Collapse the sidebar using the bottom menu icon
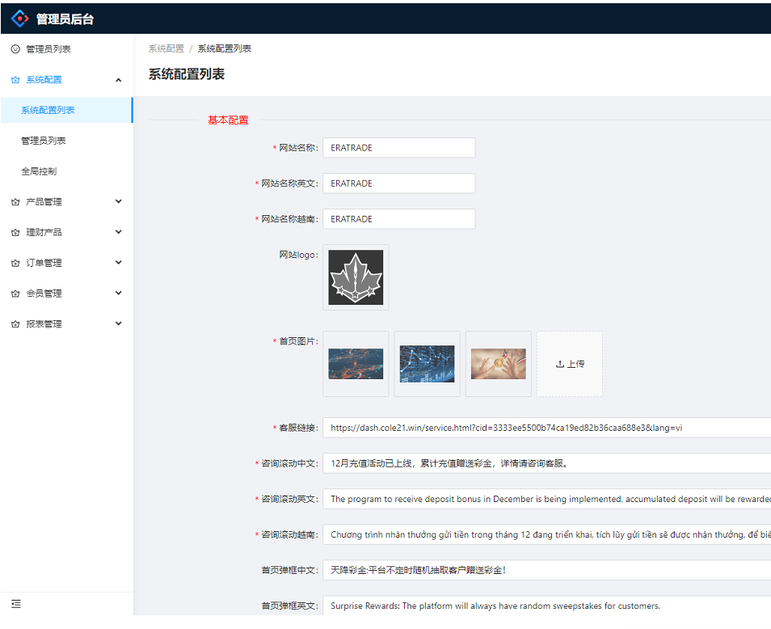 coord(16,604)
